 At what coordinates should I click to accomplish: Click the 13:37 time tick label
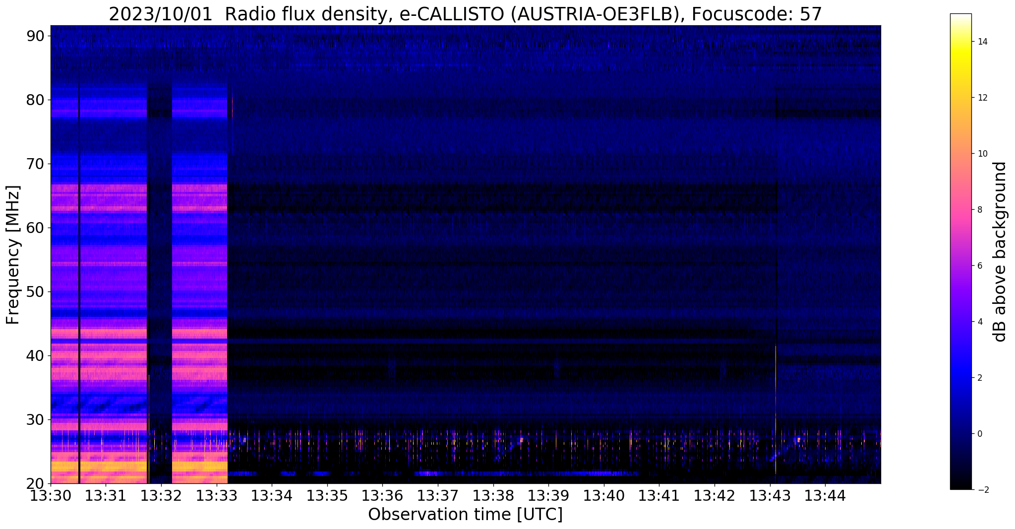point(438,495)
